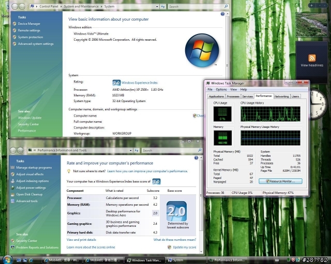Image resolution: width=331 pixels, height=264 pixels.
Task: Click the 2.0 rating badge in System window
Action: [116, 82]
